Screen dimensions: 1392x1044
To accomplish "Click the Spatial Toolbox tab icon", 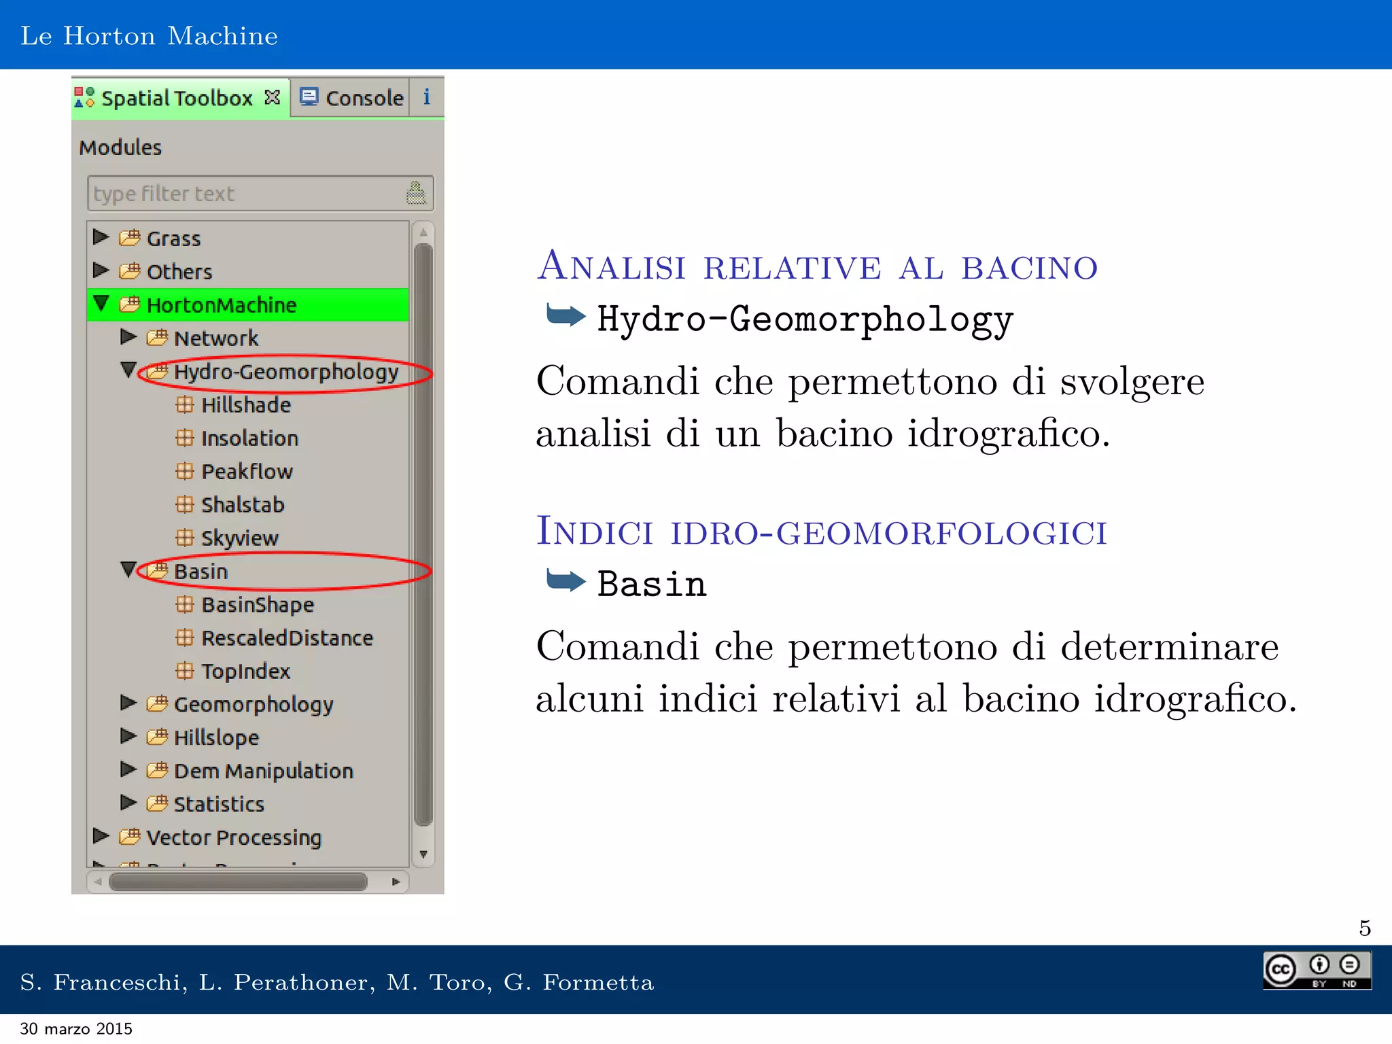I will [x=84, y=97].
